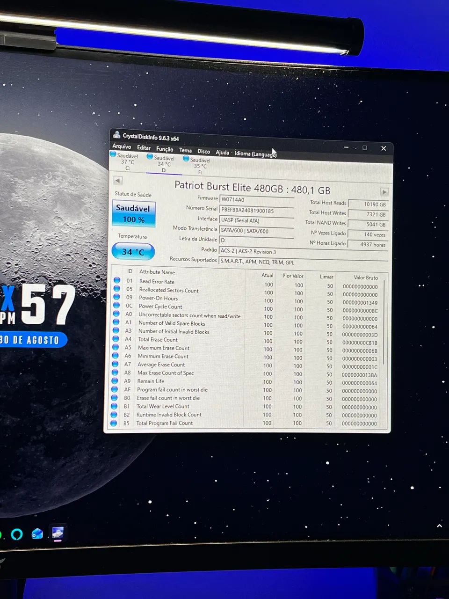This screenshot has width=449, height=599.
Task: Click status icon of Erase fail count in worst die
Action: tap(114, 398)
